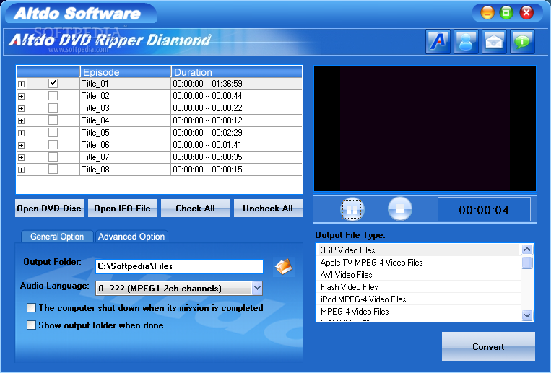
Task: Select AVI Video Files output type
Action: point(418,275)
